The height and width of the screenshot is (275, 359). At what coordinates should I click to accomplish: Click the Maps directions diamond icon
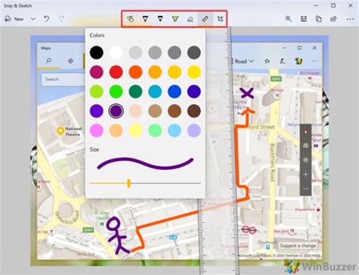[x=71, y=61]
